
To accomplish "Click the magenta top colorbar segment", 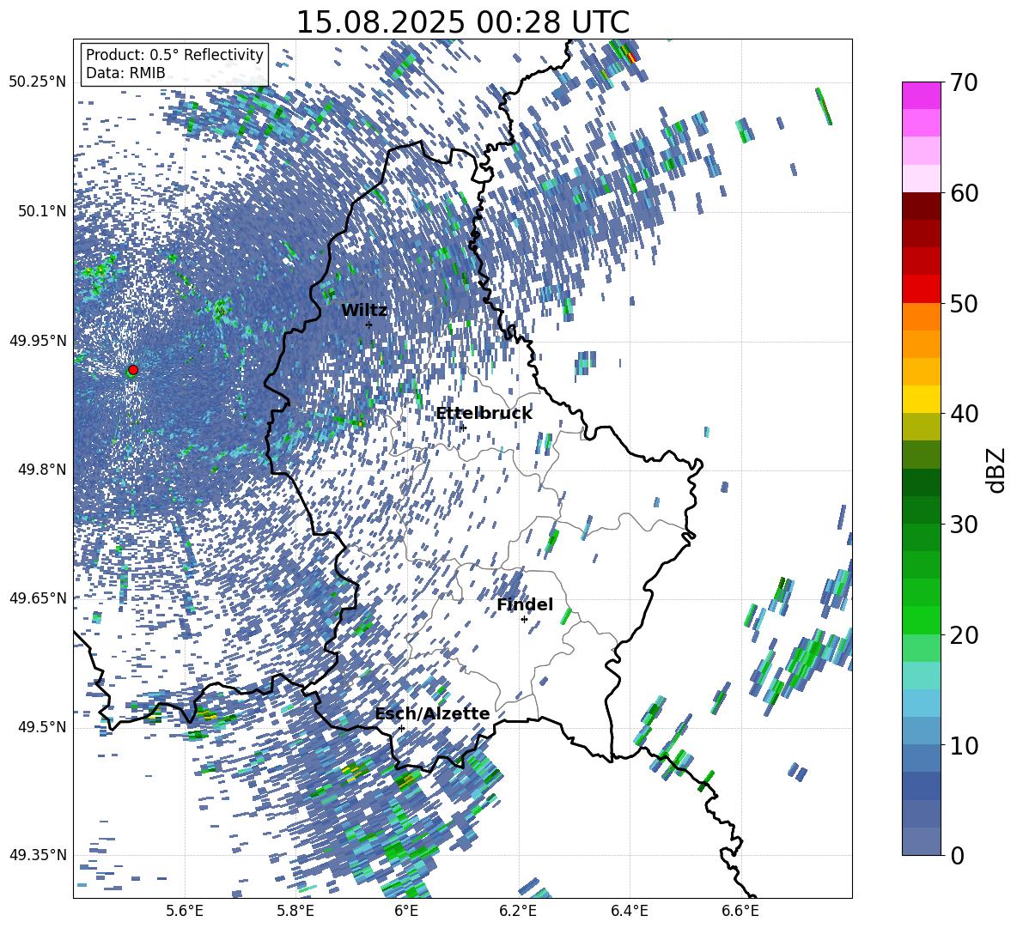I will [921, 96].
